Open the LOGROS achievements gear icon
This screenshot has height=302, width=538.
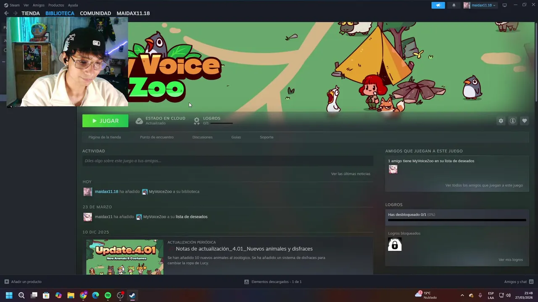click(x=196, y=121)
